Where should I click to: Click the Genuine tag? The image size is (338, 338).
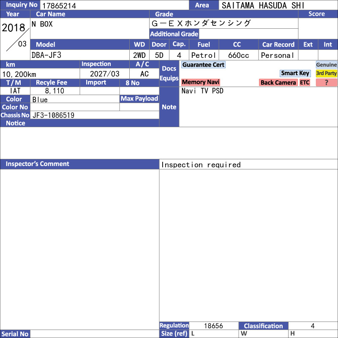click(326, 65)
